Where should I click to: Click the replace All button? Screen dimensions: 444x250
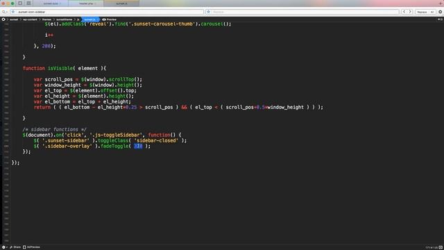432,12
